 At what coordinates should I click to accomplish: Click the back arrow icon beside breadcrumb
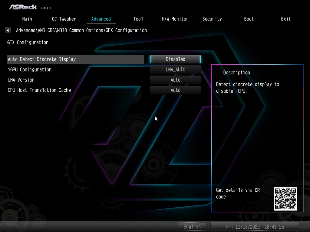coord(8,30)
